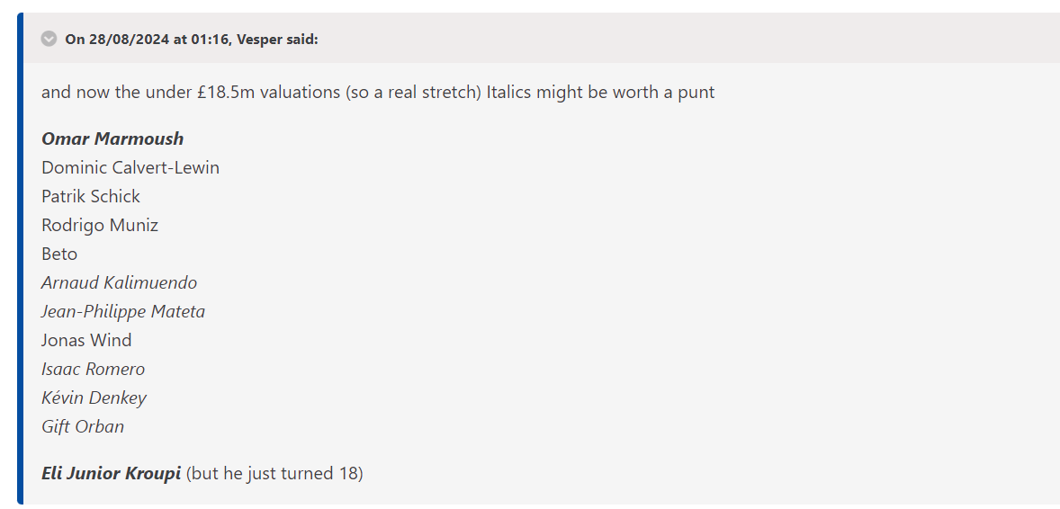The height and width of the screenshot is (509, 1060).
Task: Click the name Beto
Action: [59, 254]
